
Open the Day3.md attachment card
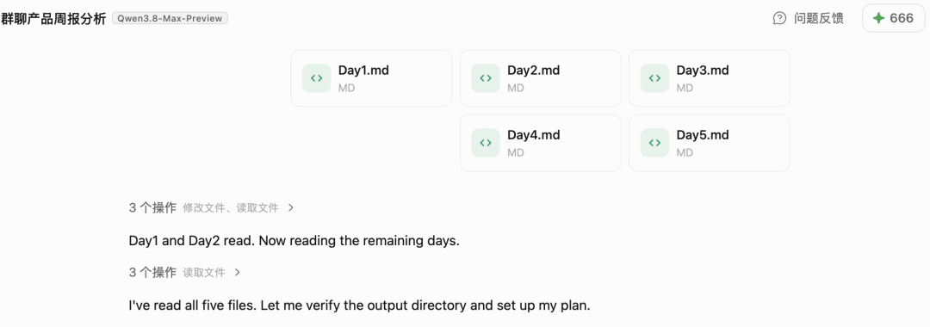pyautogui.click(x=710, y=78)
